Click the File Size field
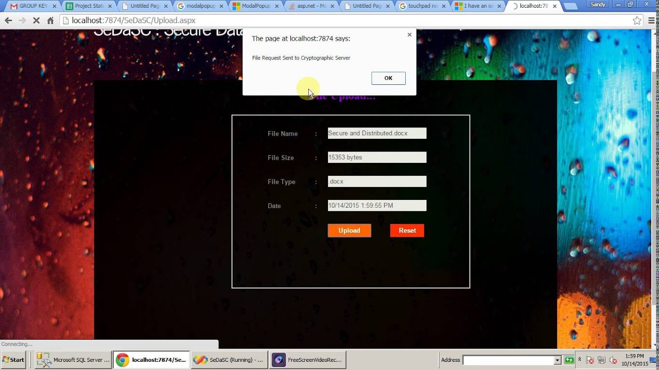 pos(377,157)
